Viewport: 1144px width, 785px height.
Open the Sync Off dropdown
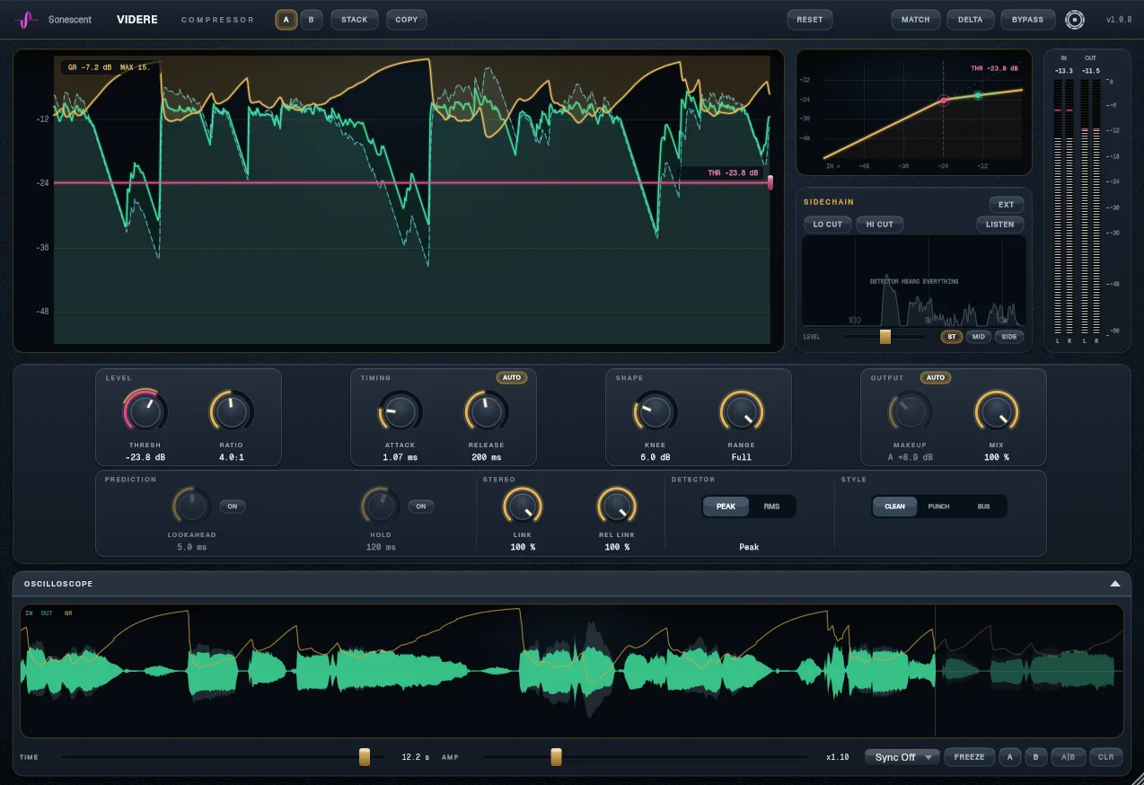pos(902,757)
